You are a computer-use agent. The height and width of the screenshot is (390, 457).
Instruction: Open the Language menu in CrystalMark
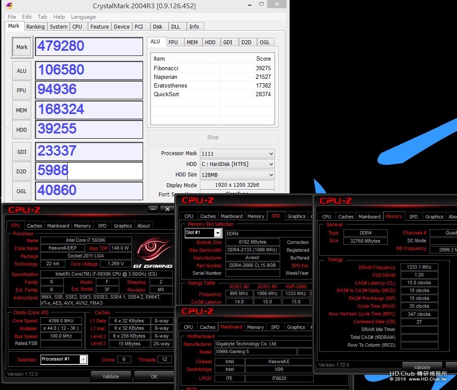tap(83, 16)
